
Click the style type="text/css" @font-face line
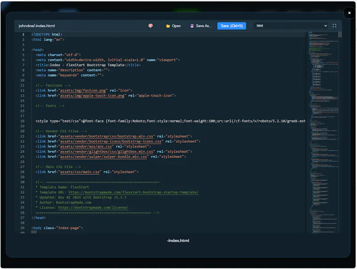170,121
